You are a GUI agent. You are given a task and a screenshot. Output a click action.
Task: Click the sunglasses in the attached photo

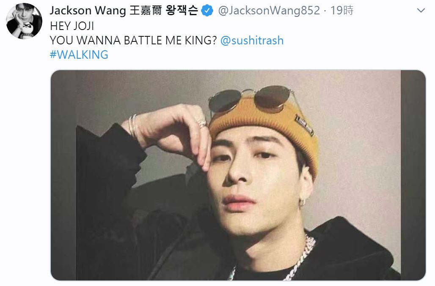[x=251, y=99]
